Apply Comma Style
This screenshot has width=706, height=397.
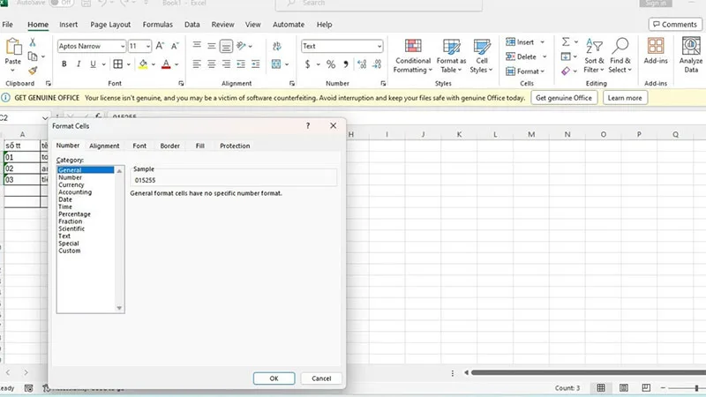coord(346,64)
